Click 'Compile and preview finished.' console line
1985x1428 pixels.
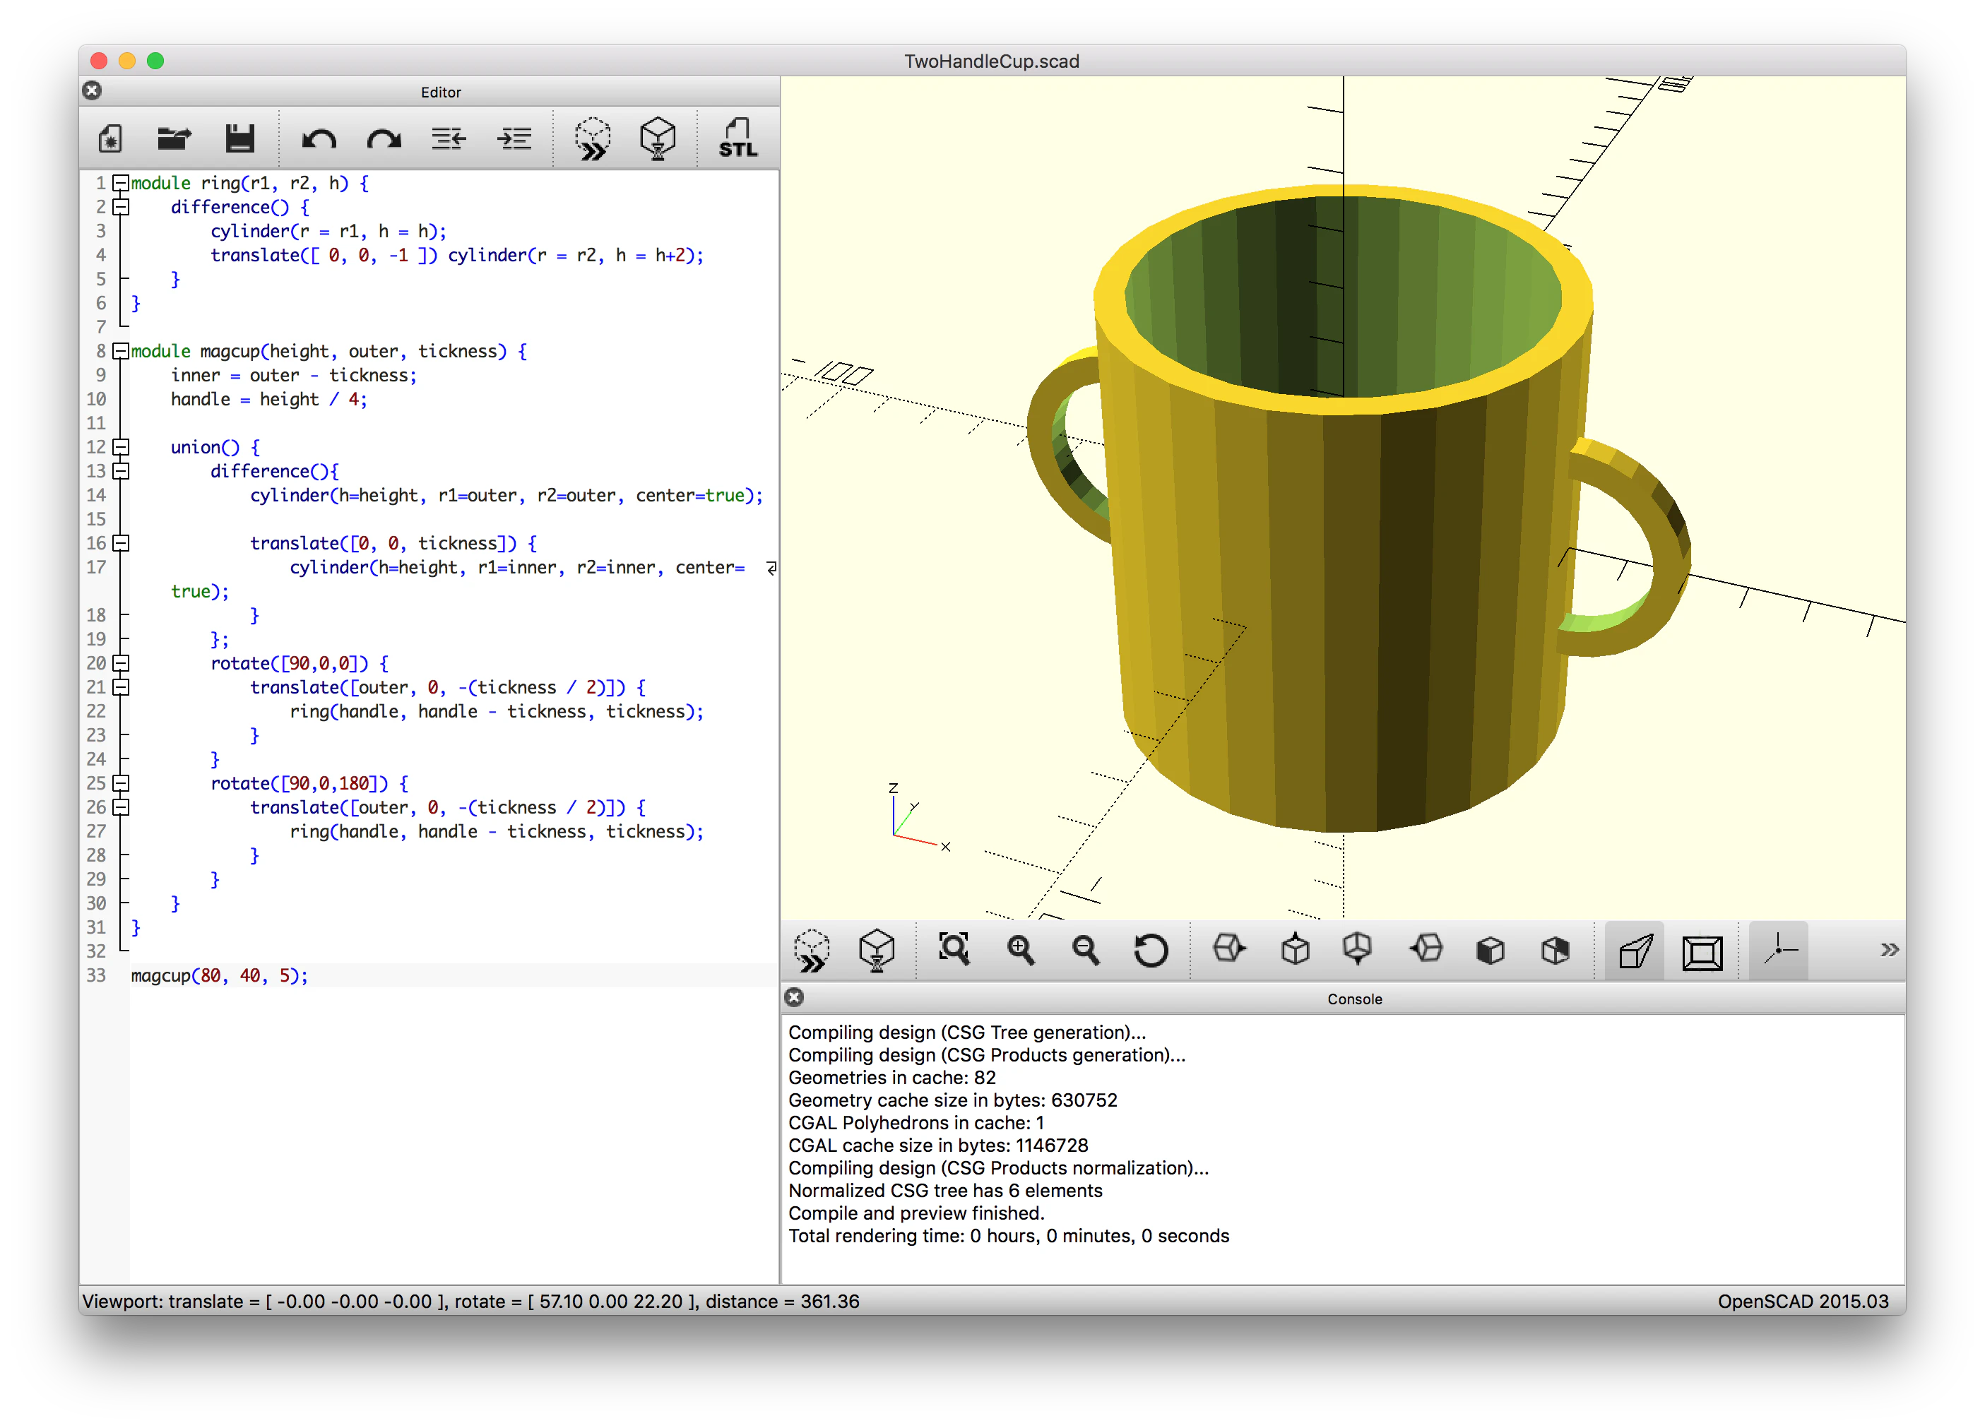916,1213
